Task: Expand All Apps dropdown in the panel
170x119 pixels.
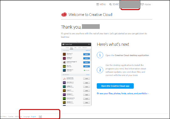Action: coord(88,75)
